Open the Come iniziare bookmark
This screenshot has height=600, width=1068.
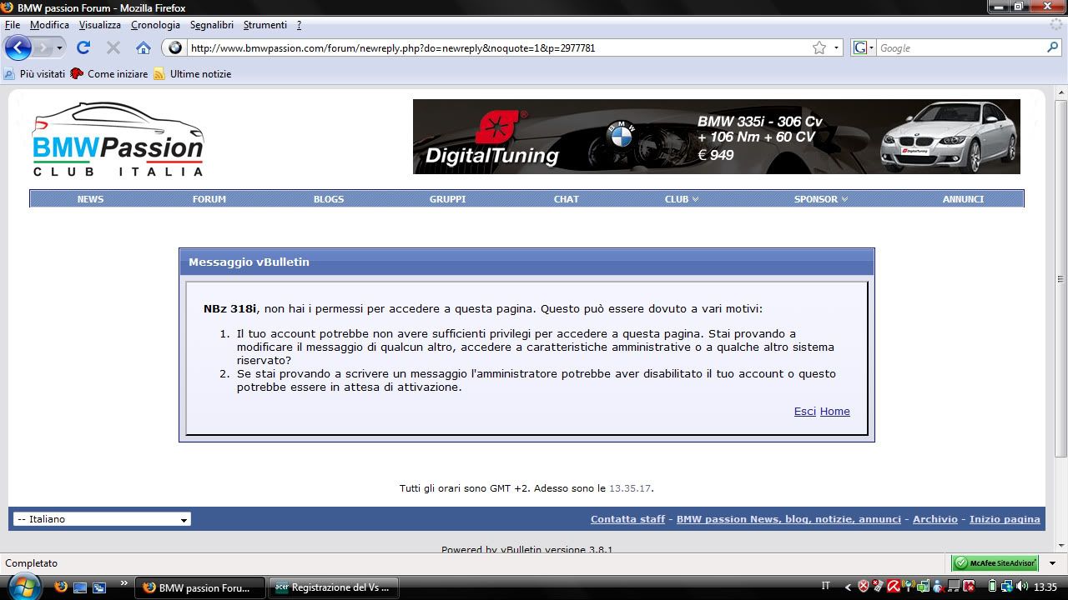109,74
